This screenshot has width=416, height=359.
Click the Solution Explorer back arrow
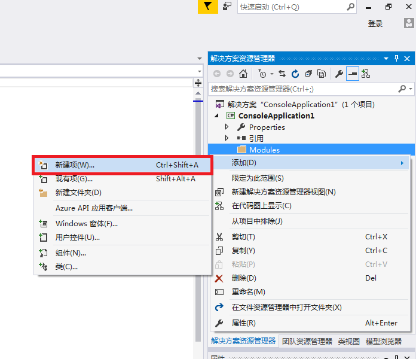(x=217, y=74)
